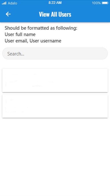This screenshot has height=196, width=110.
Task: Tap empty white area below user cards
Action: point(55,156)
